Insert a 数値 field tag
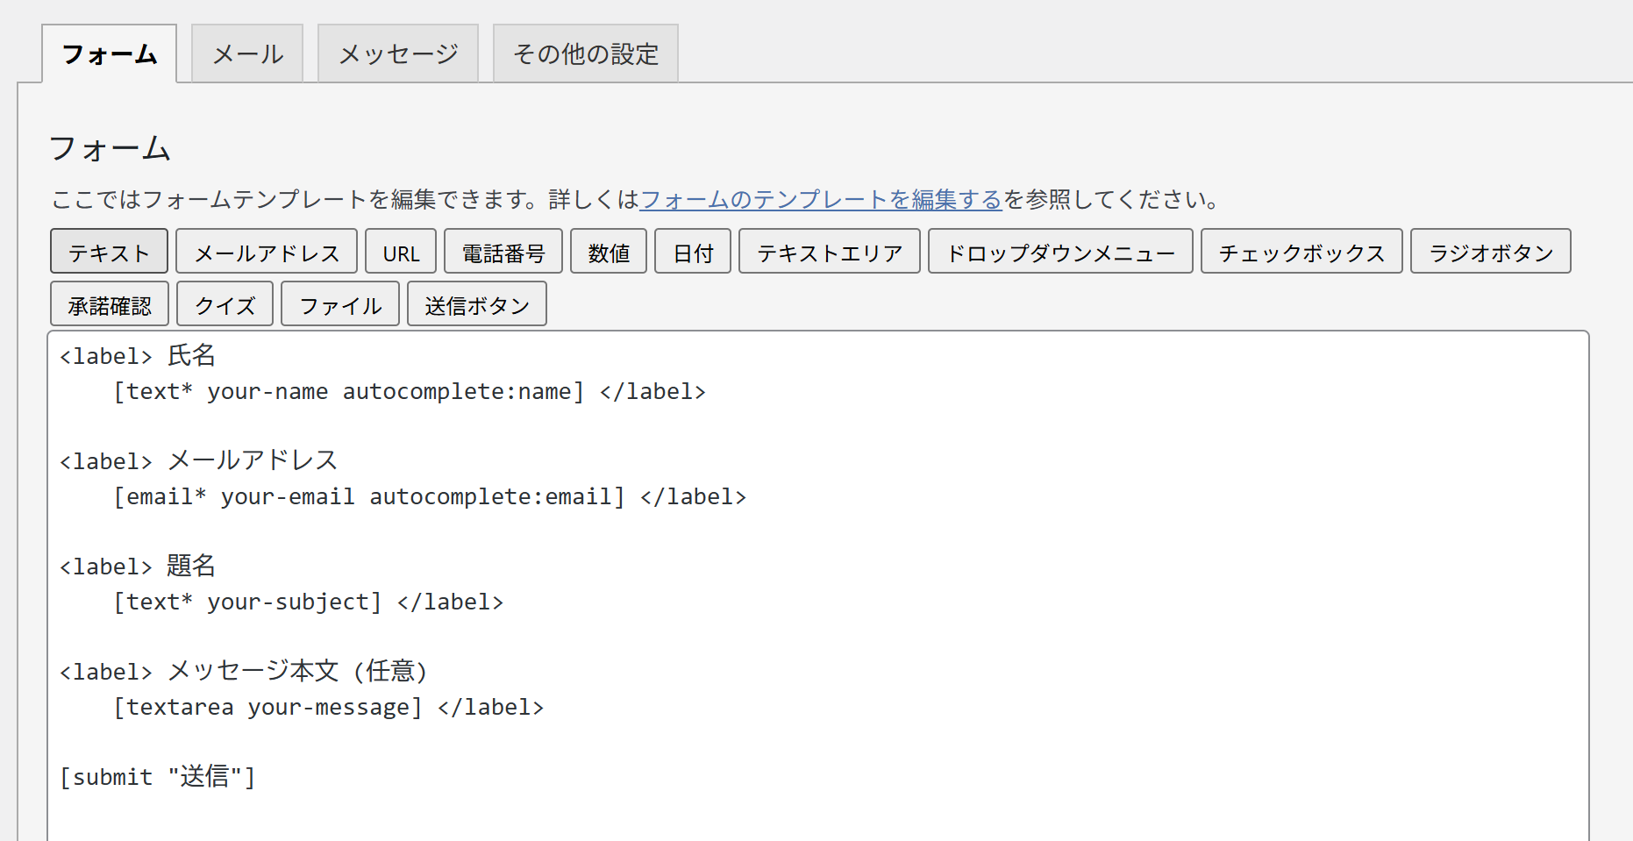 pos(609,253)
